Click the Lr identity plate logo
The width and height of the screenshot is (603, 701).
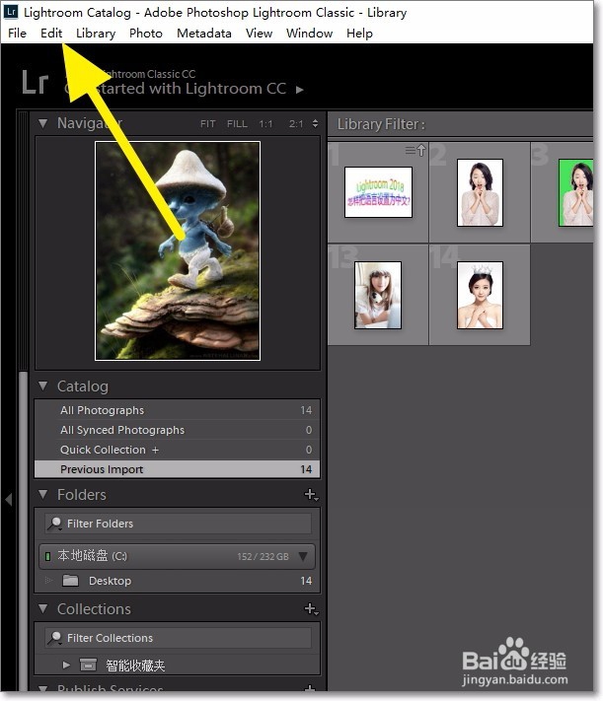35,83
